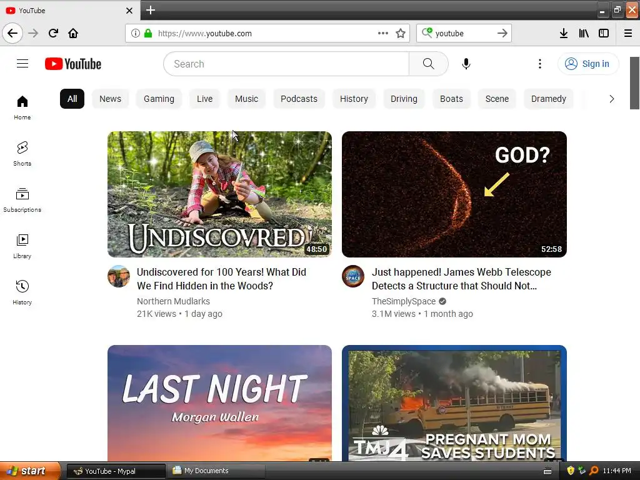Image resolution: width=640 pixels, height=480 pixels.
Task: Open TheSimplySpace channel name link
Action: point(404,301)
